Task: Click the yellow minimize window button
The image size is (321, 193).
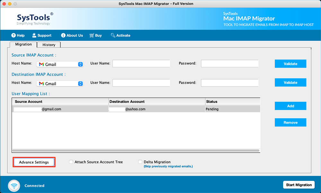Action: point(10,4)
